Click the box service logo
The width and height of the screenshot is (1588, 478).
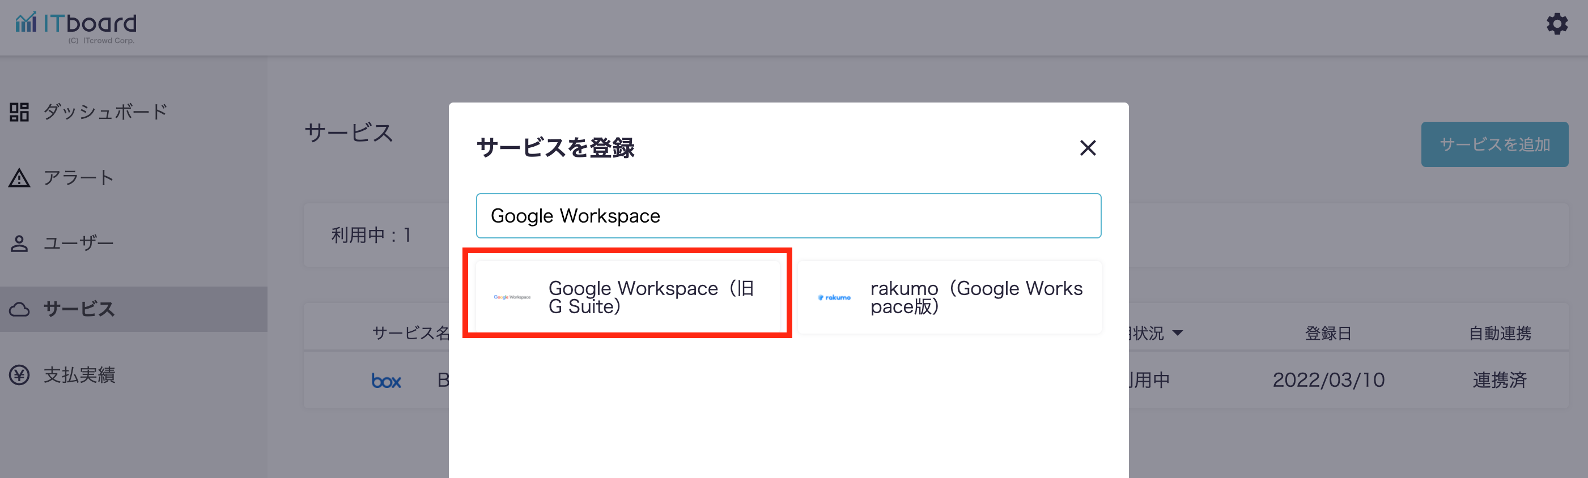(386, 381)
